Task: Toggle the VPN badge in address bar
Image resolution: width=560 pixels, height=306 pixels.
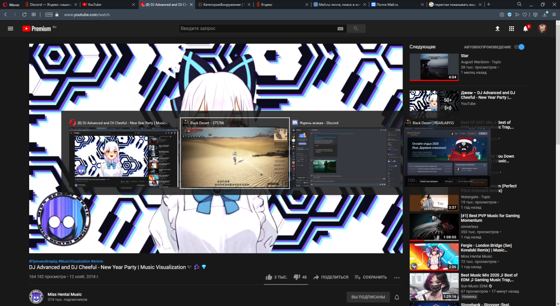Action: click(49, 14)
